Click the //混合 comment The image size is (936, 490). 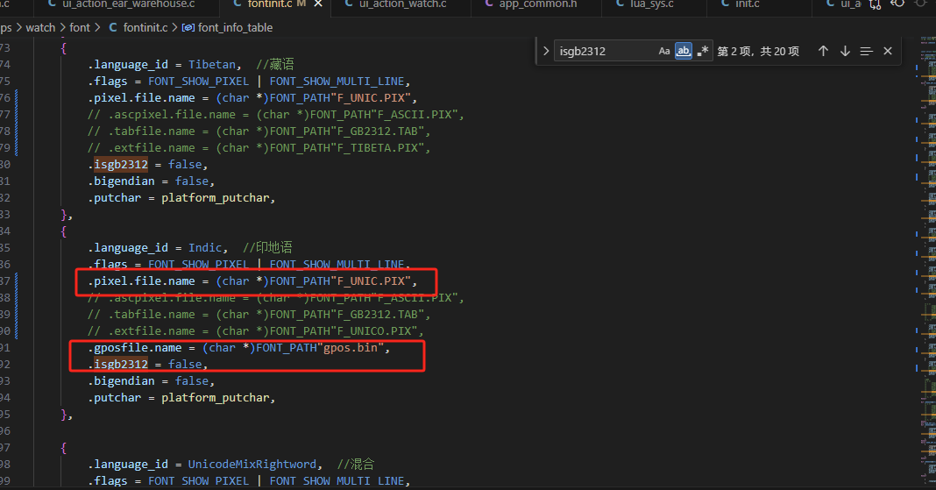[356, 465]
